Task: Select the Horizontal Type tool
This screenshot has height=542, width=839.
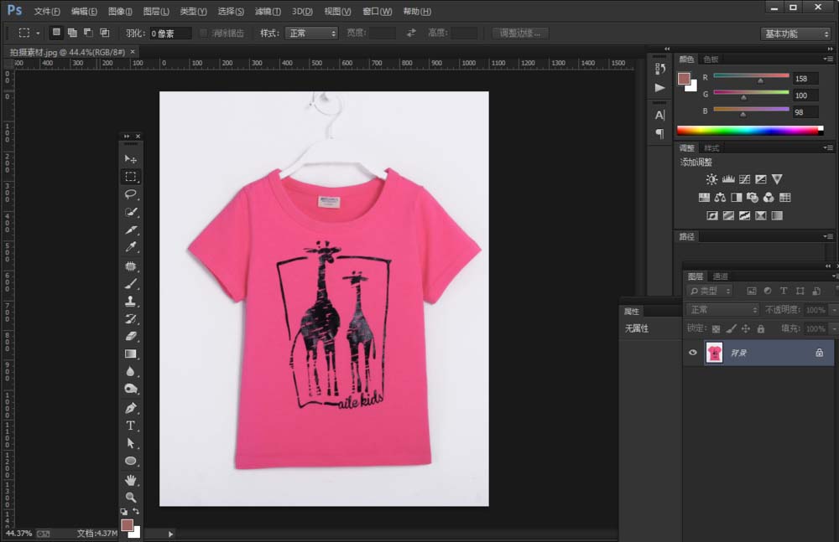Action: (x=131, y=426)
